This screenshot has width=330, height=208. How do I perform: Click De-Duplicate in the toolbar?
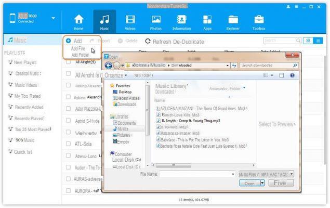[189, 42]
